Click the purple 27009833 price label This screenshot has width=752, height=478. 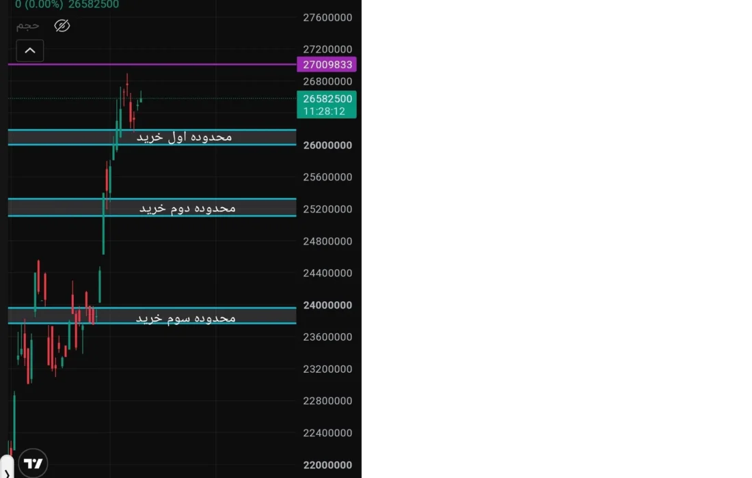click(x=327, y=65)
